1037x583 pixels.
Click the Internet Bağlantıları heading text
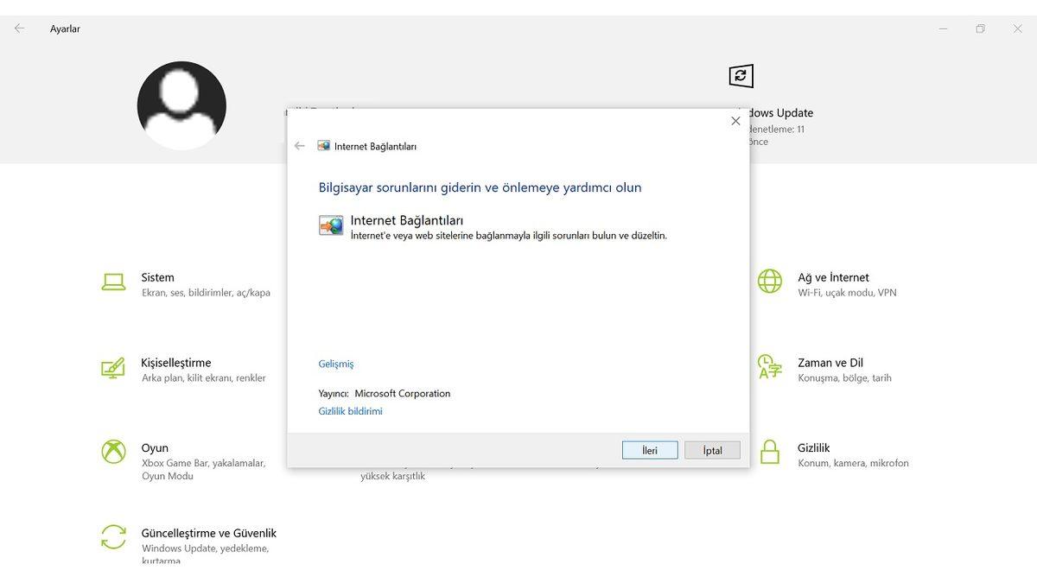click(x=407, y=220)
